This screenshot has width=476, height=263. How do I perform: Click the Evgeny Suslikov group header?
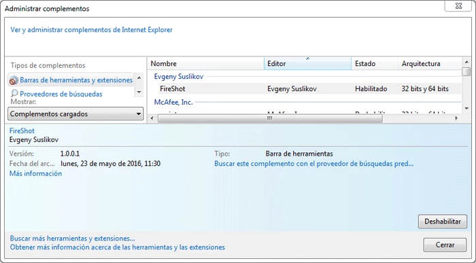point(178,76)
